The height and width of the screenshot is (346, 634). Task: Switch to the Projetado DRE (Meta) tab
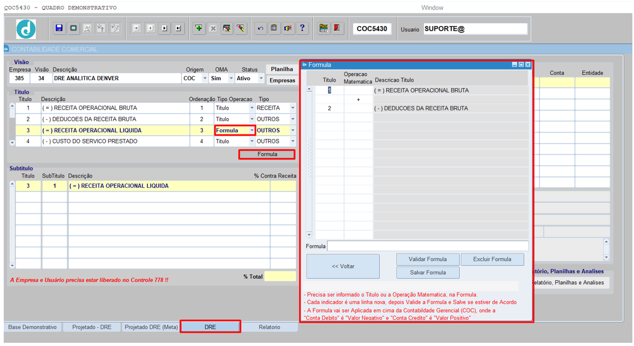[x=151, y=327]
